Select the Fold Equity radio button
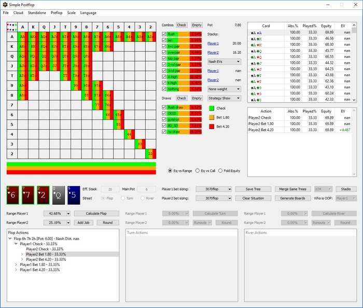This screenshot has width=363, height=308. pos(220,171)
